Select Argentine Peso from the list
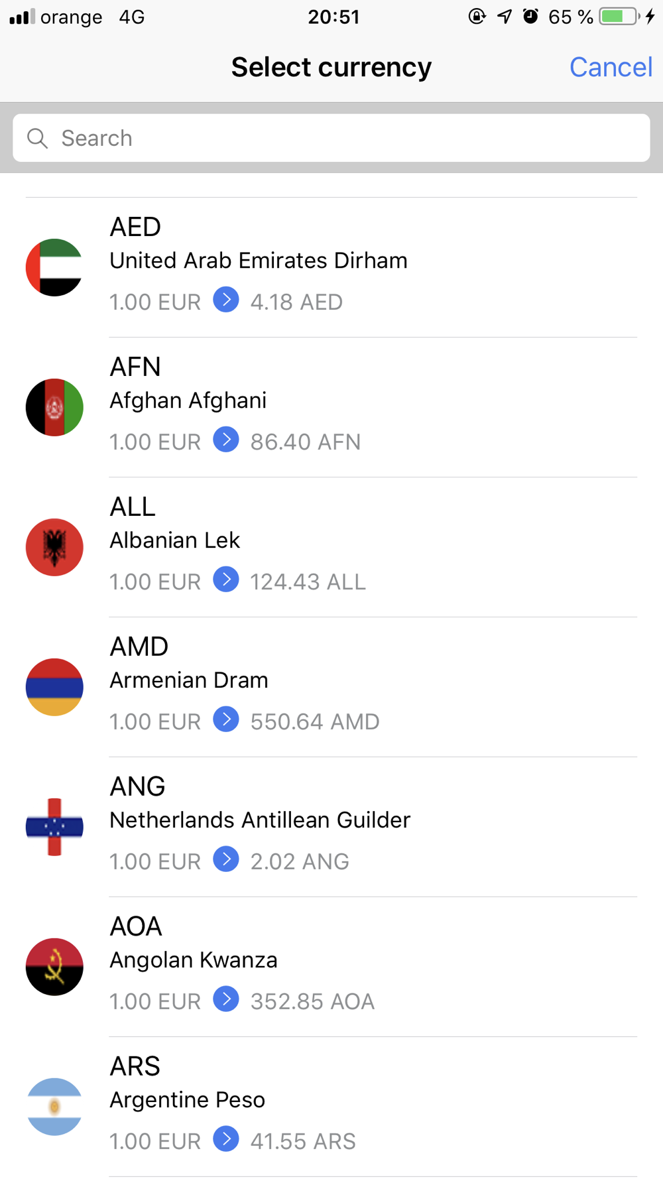The width and height of the screenshot is (663, 1179). tap(331, 1107)
